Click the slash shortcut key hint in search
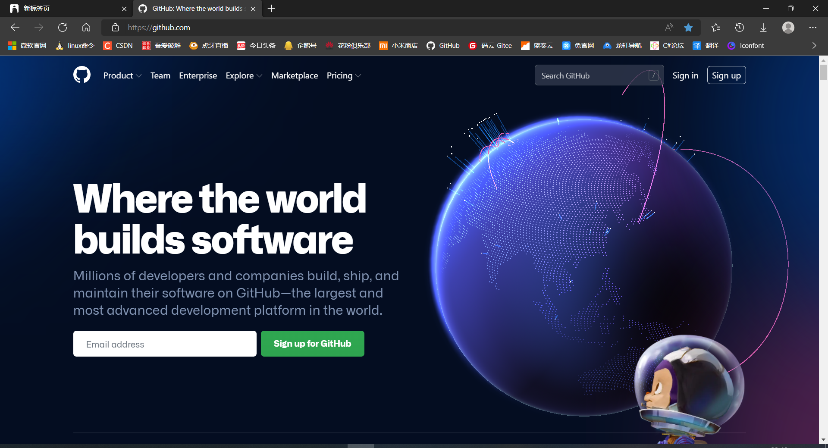 [x=654, y=75]
